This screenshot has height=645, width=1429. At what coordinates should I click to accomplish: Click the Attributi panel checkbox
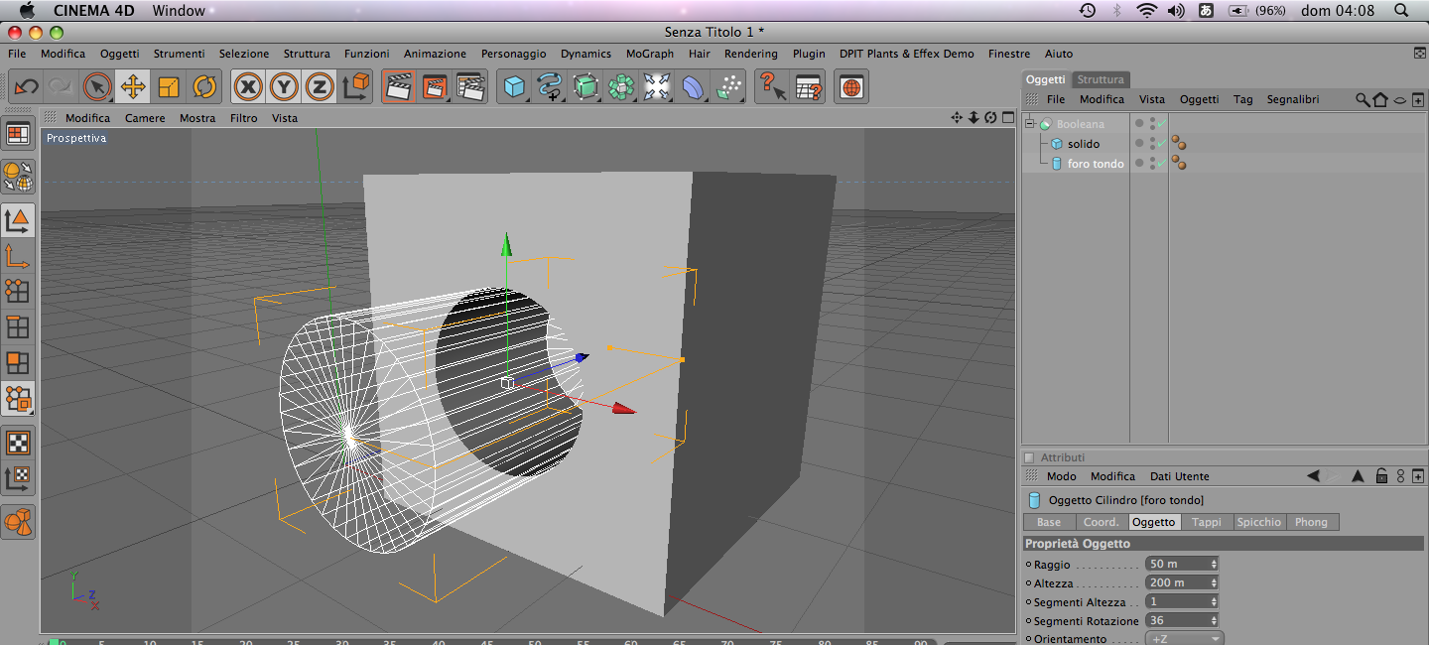pos(1029,457)
